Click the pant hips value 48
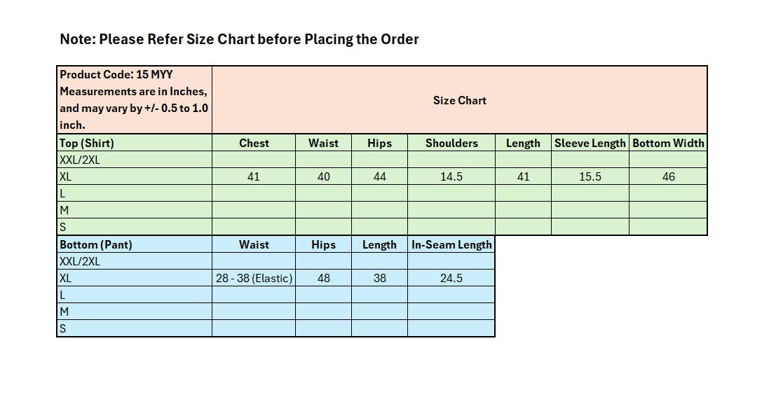The width and height of the screenshot is (769, 404). coord(323,278)
